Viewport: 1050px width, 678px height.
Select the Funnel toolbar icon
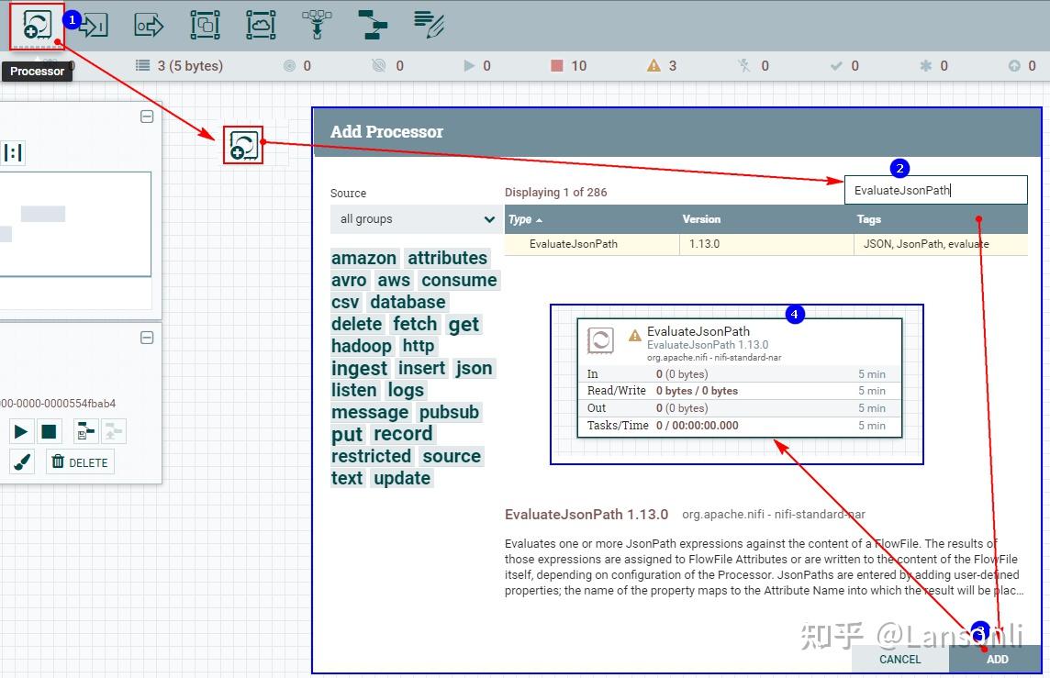pyautogui.click(x=317, y=26)
